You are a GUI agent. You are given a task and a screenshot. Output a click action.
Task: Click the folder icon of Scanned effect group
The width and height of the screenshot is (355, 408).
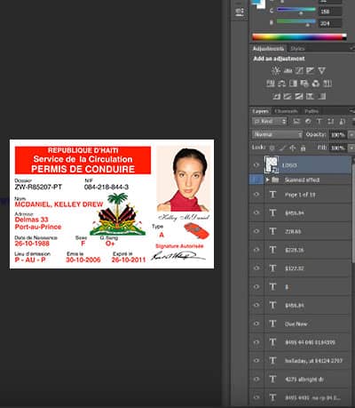pos(275,180)
